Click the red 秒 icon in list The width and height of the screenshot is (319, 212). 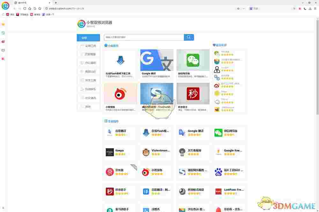pyautogui.click(x=110, y=191)
